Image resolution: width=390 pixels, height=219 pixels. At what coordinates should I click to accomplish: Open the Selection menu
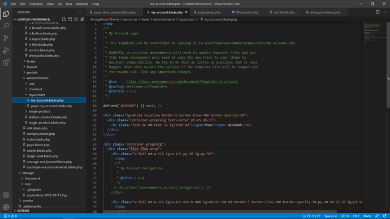tap(36, 4)
